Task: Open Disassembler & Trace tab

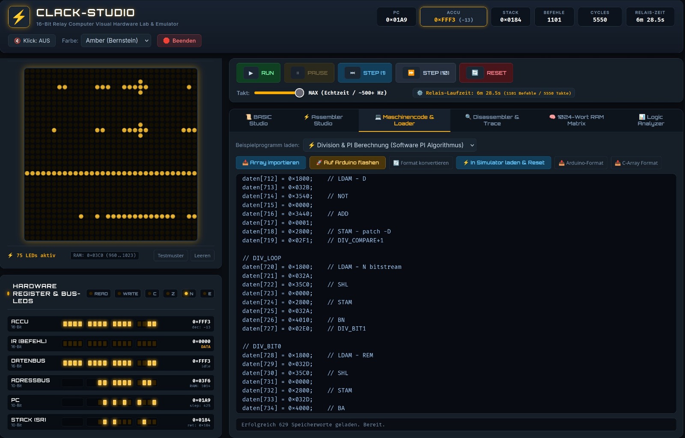Action: click(492, 120)
